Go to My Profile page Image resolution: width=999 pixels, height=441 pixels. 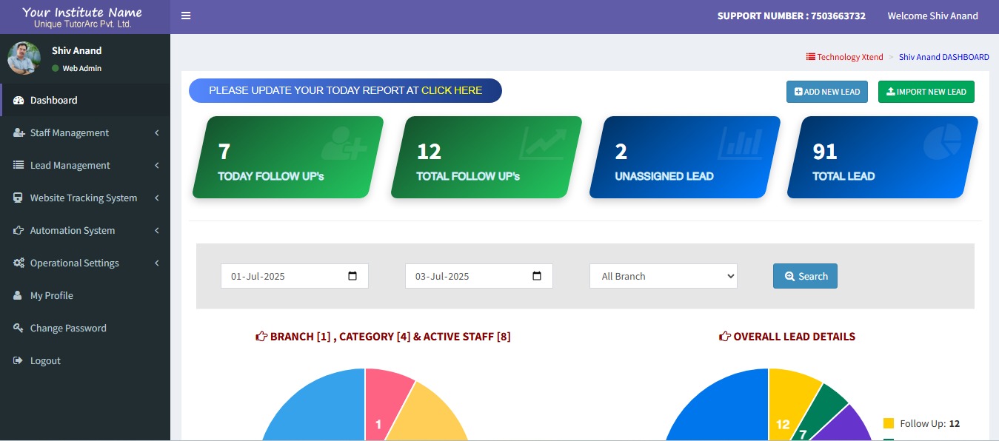tap(85, 295)
